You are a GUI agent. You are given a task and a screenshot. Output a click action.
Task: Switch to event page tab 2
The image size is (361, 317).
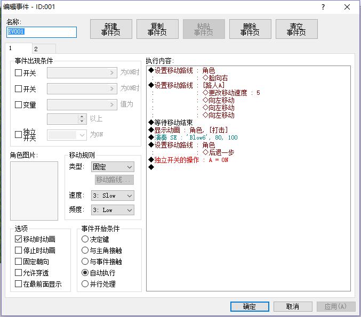tap(44, 49)
